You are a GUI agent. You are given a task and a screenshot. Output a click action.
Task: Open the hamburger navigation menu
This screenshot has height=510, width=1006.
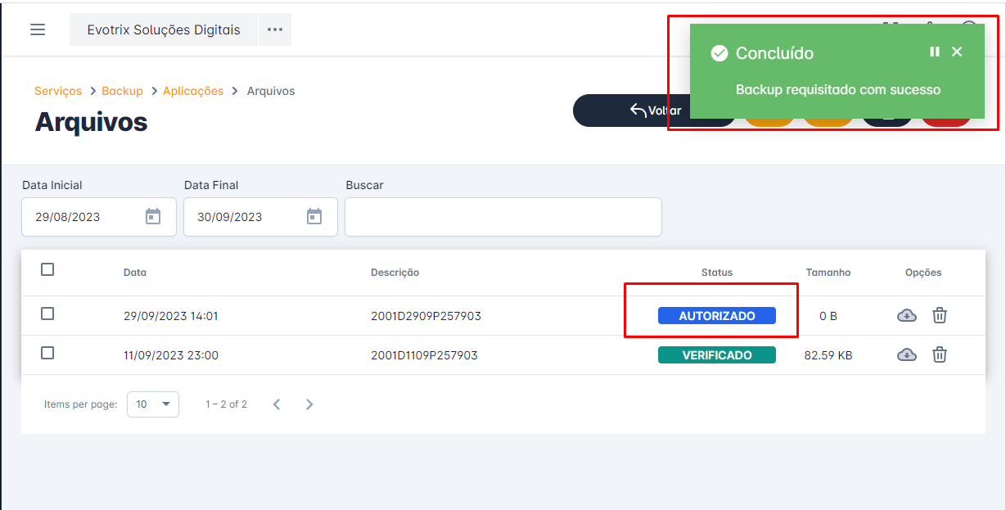point(38,29)
